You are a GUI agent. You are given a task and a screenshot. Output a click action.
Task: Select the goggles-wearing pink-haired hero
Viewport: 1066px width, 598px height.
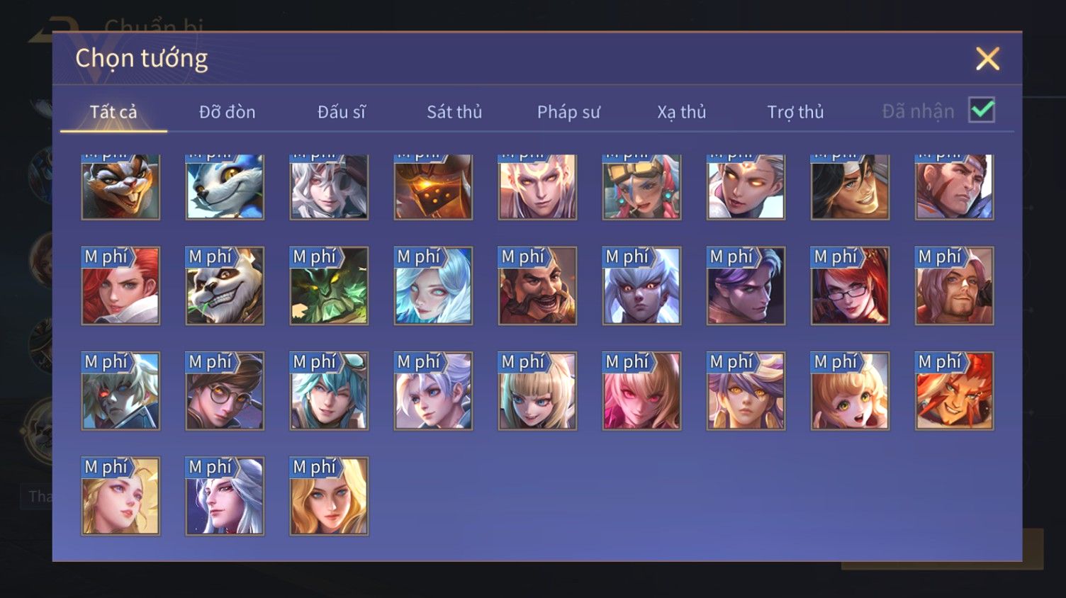coord(641,187)
